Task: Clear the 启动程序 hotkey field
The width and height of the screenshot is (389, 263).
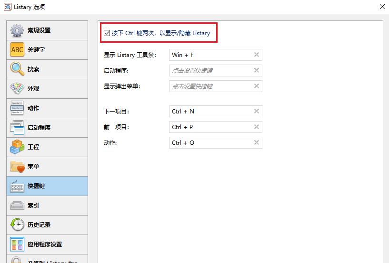Action: point(257,70)
